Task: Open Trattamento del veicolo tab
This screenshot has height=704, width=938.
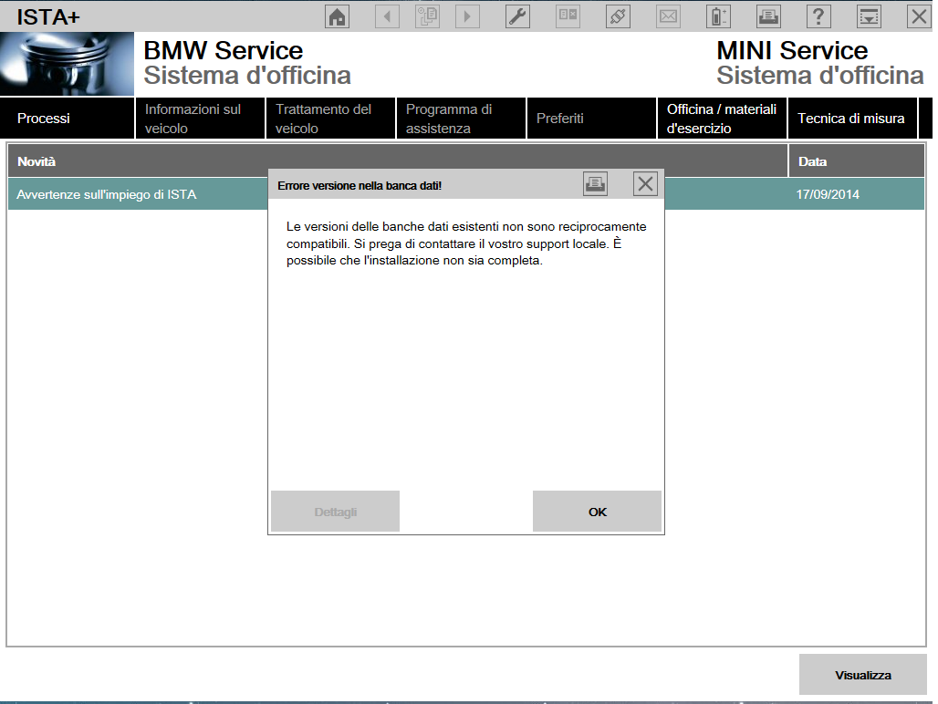Action: click(331, 119)
